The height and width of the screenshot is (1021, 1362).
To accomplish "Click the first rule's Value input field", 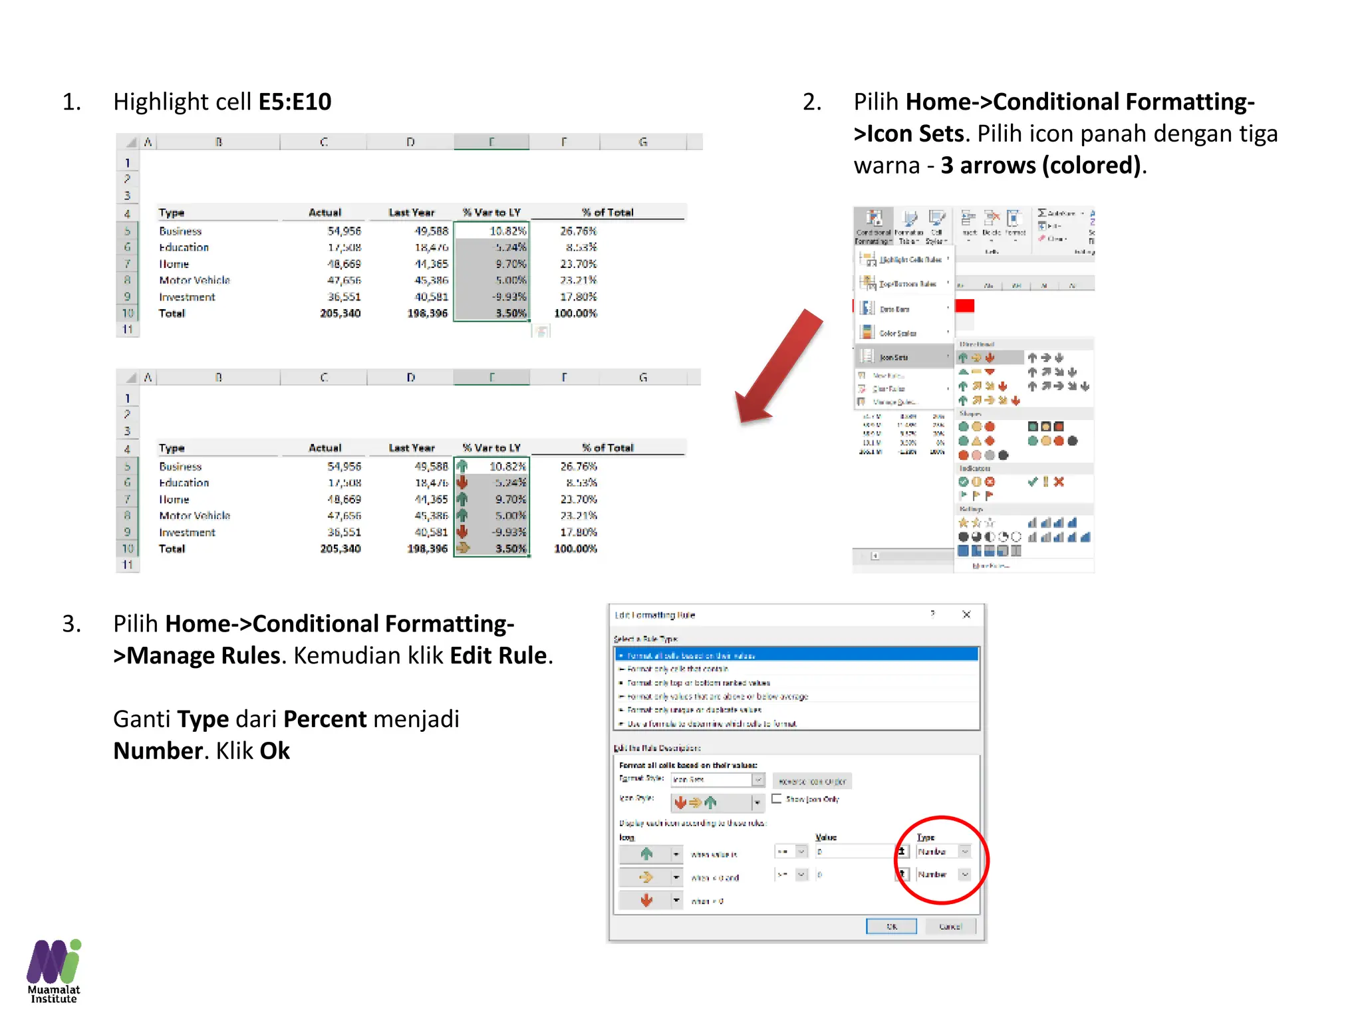I will [x=855, y=851].
